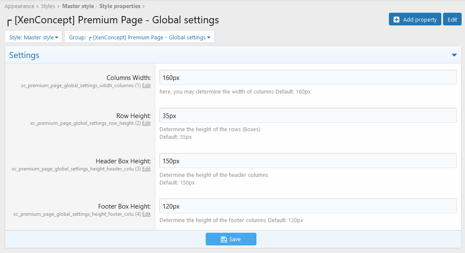Image resolution: width=465 pixels, height=253 pixels.
Task: Navigate to Styles breadcrumb link
Action: (48, 6)
